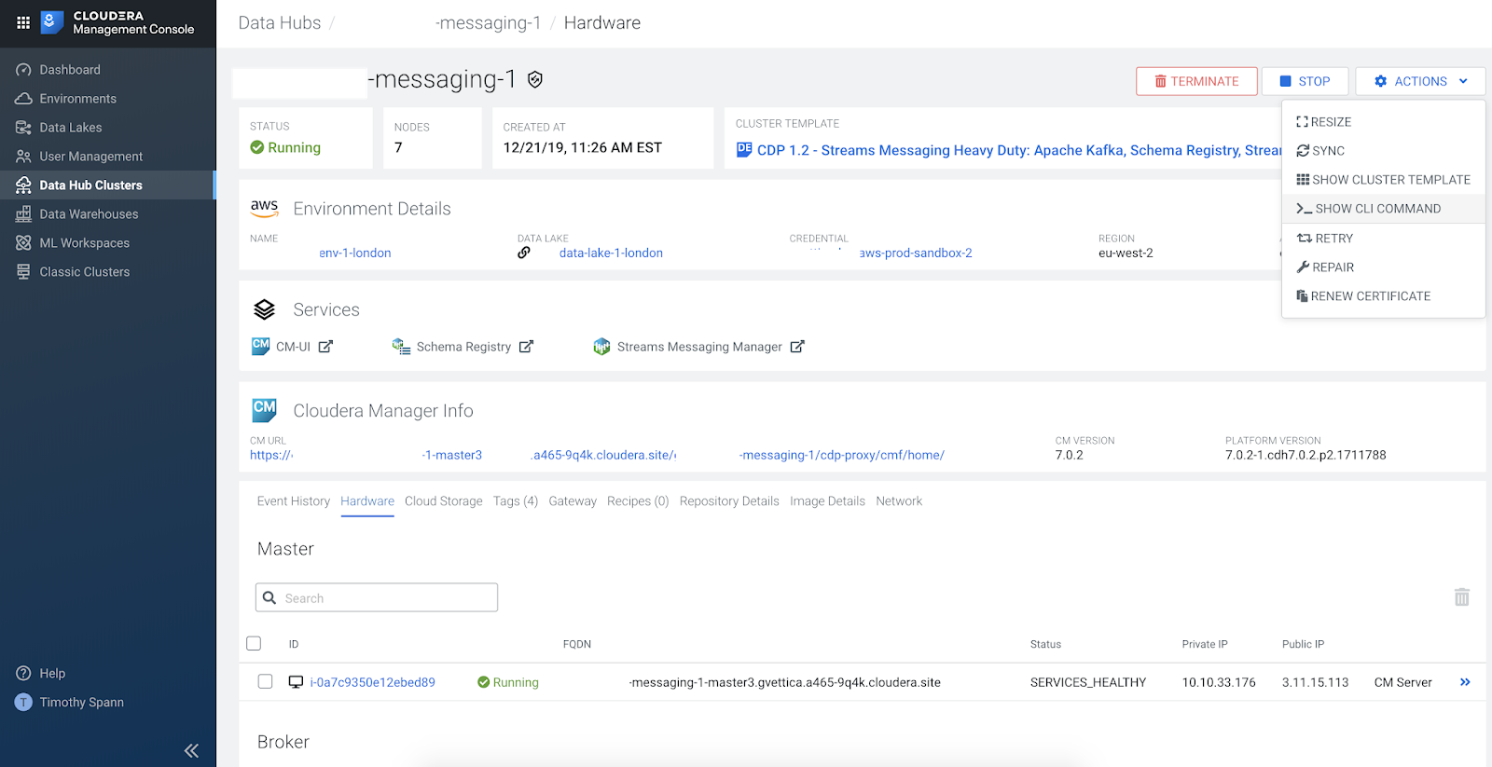Click the Data Hubs breadcrumb link
Image resolution: width=1492 pixels, height=767 pixels.
pos(280,23)
